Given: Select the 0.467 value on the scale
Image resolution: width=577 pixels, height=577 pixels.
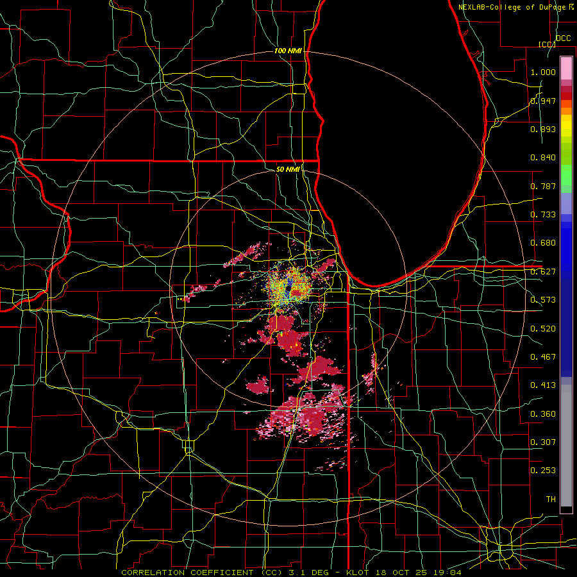Looking at the screenshot, I should click(x=543, y=357).
